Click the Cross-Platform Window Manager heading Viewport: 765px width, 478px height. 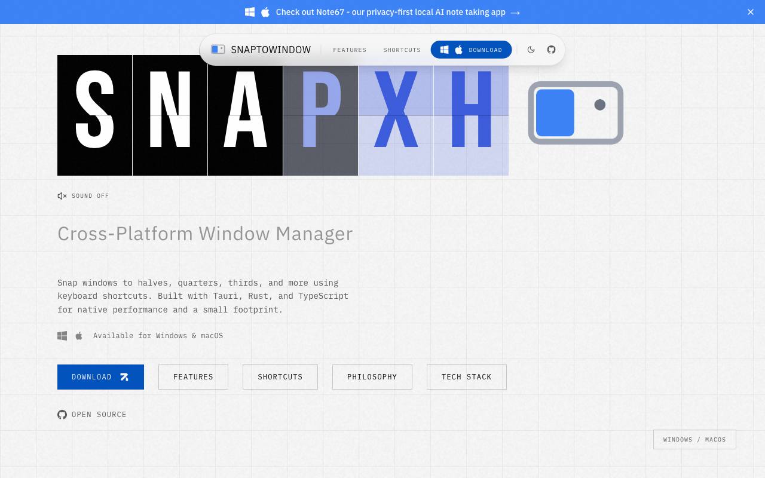pyautogui.click(x=205, y=234)
